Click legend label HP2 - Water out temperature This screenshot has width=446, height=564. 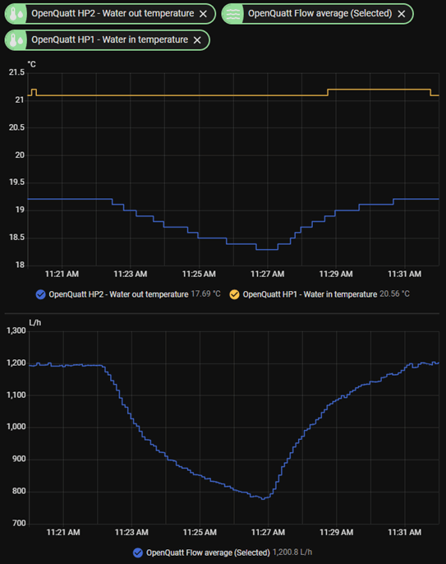coord(118,294)
